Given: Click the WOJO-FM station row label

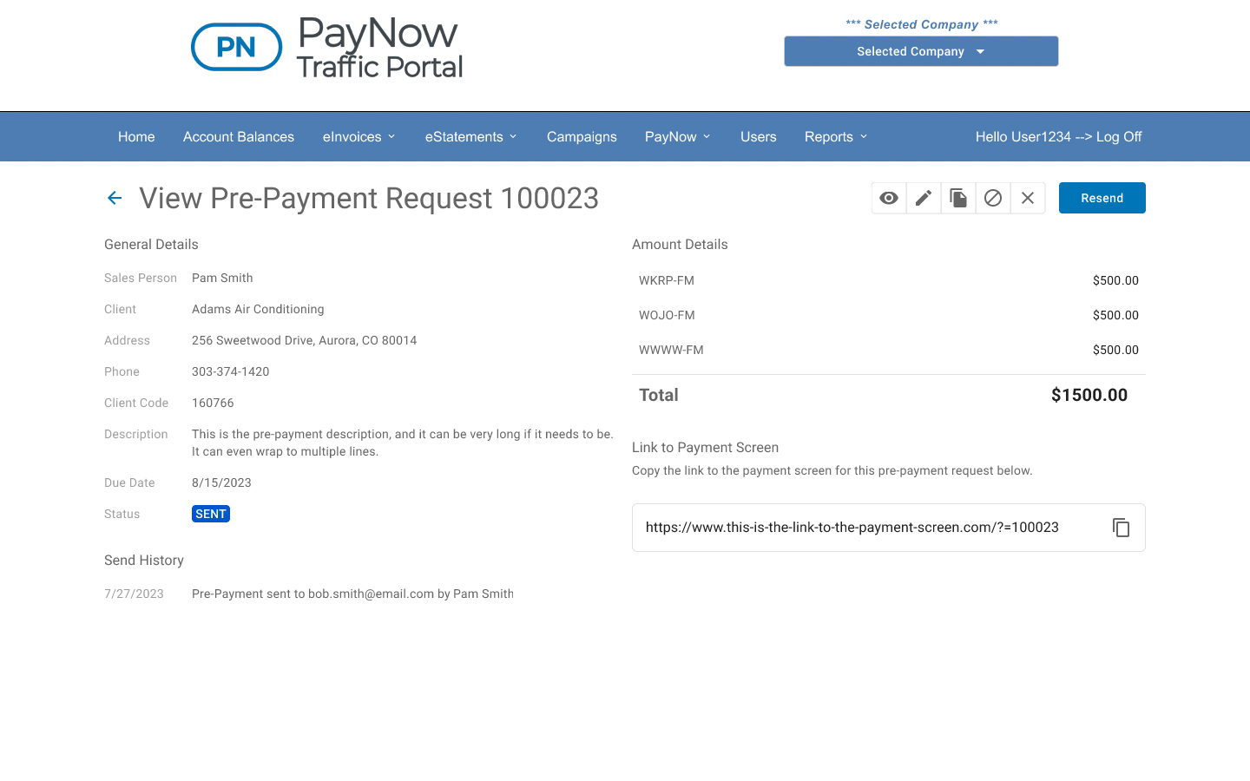Looking at the screenshot, I should click(x=667, y=315).
